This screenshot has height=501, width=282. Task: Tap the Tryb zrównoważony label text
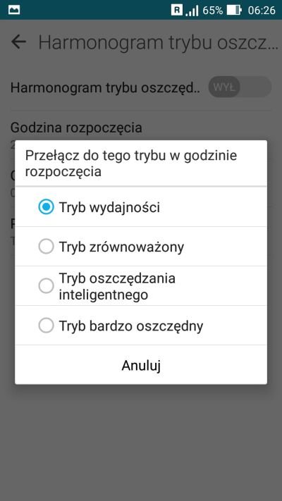click(121, 247)
